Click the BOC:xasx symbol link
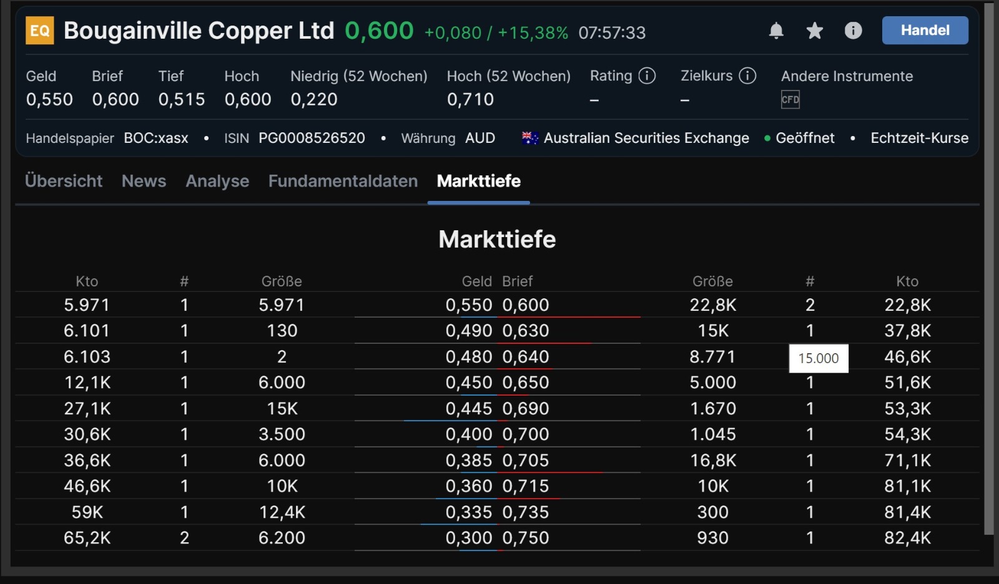The width and height of the screenshot is (999, 584). tap(156, 138)
